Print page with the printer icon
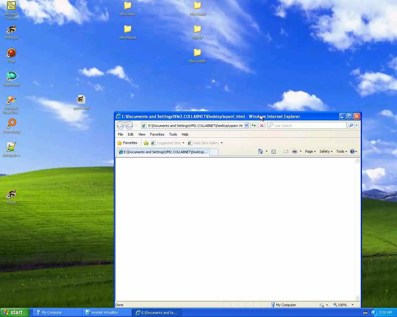The image size is (397, 317). (x=295, y=151)
